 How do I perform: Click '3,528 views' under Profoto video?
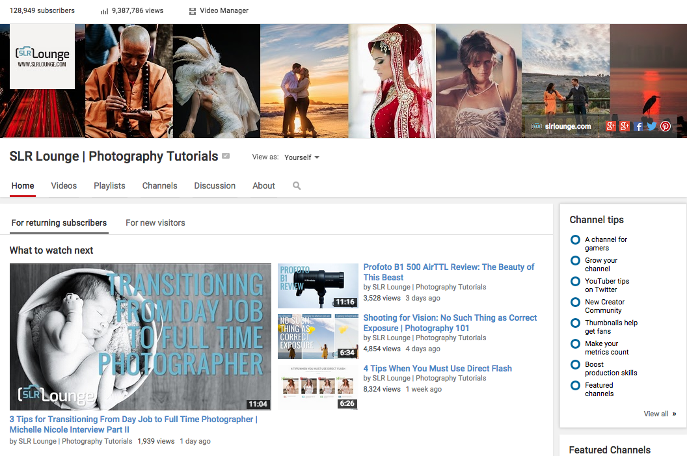[382, 299]
